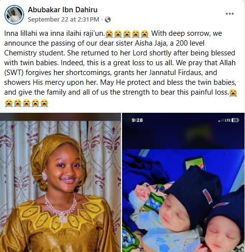Click the battery indicator in the baby photo
Image resolution: width=245 pixels, height=252 pixels.
click(235, 121)
